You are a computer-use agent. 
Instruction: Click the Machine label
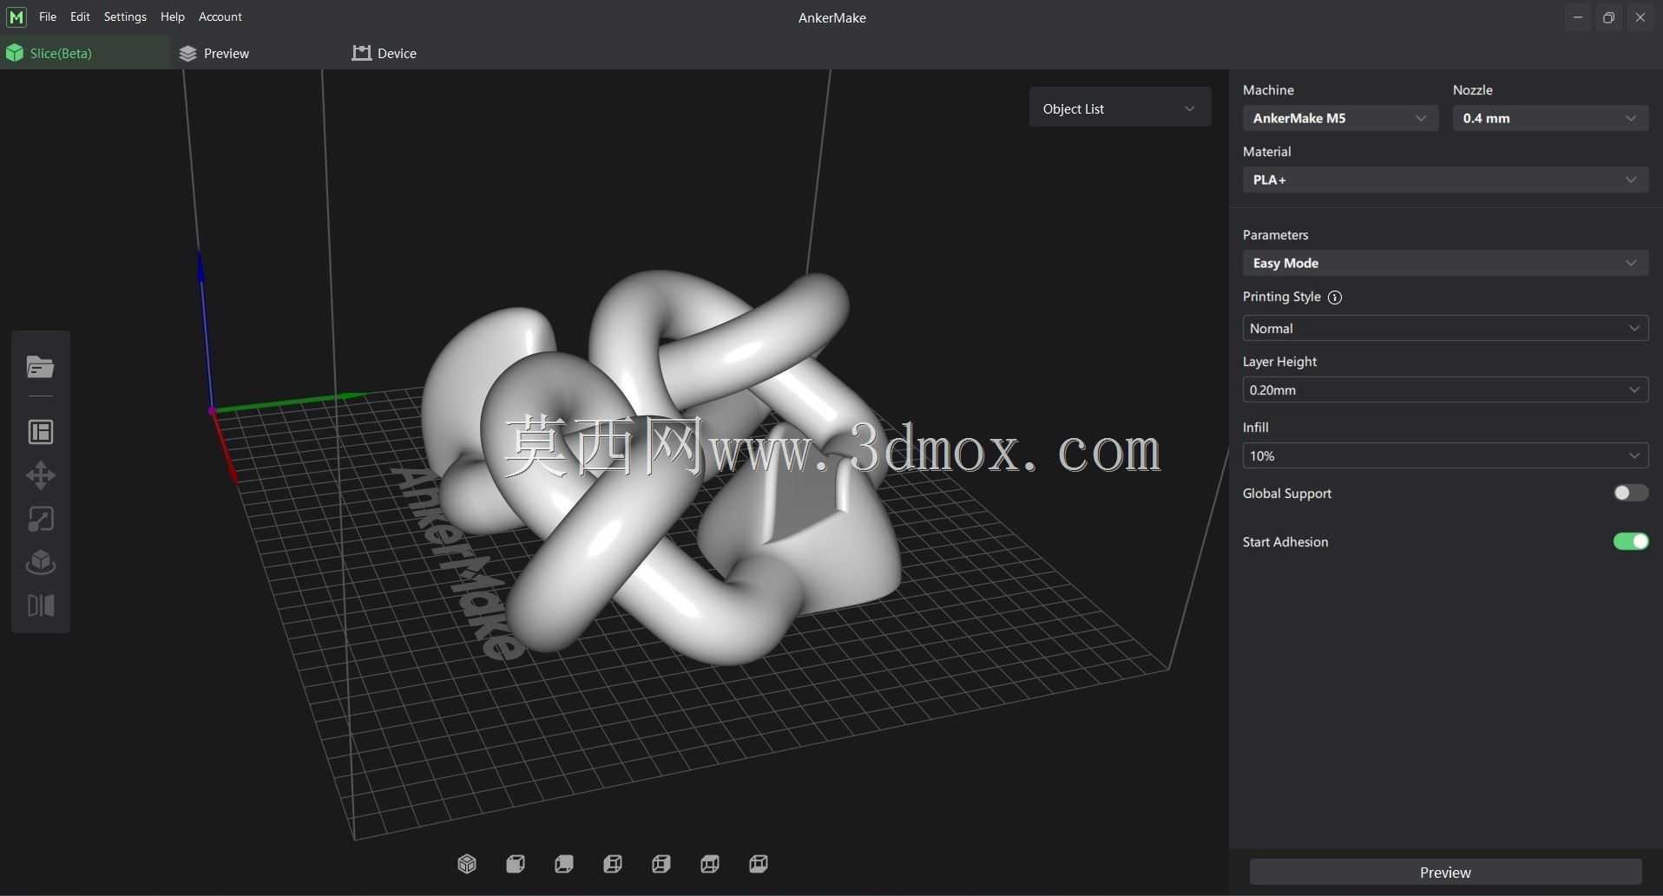point(1268,89)
